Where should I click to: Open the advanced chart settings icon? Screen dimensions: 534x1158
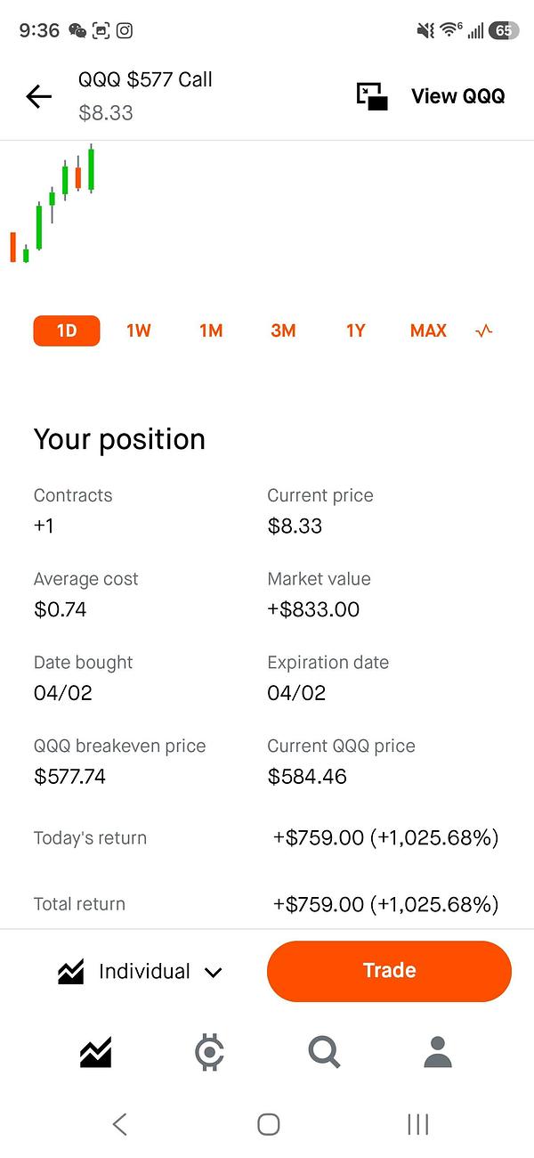pyautogui.click(x=484, y=331)
